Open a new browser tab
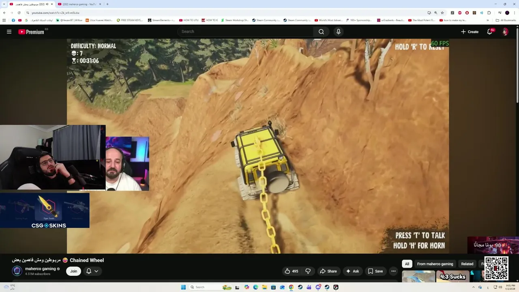This screenshot has width=519, height=292. (107, 4)
